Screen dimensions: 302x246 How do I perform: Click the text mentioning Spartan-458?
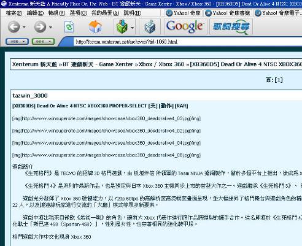pos(157,221)
